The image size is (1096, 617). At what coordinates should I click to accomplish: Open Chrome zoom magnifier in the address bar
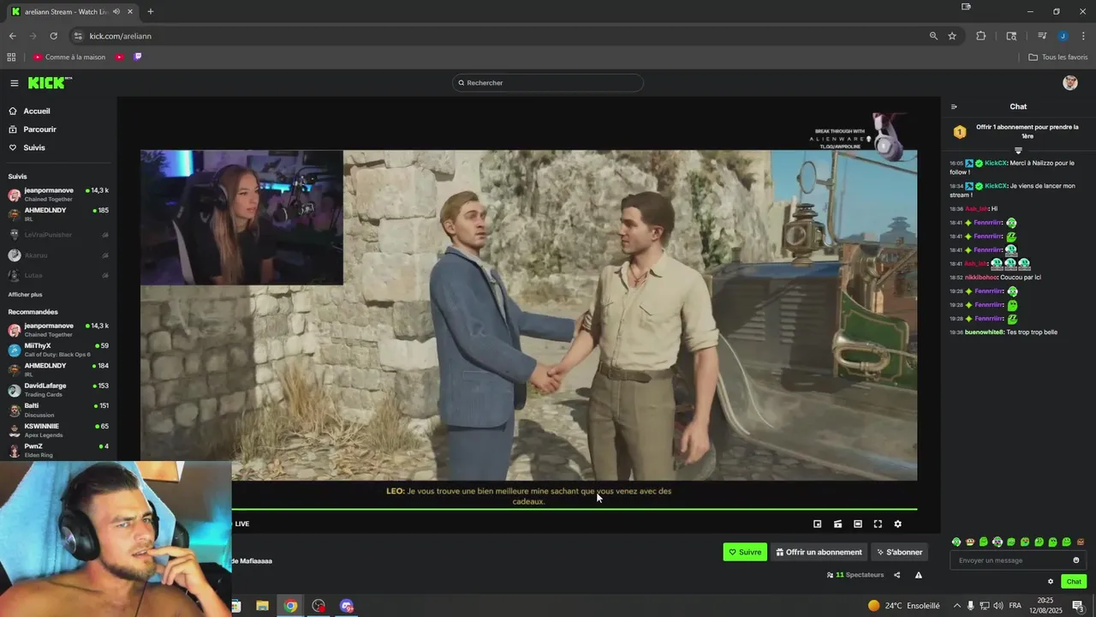933,36
